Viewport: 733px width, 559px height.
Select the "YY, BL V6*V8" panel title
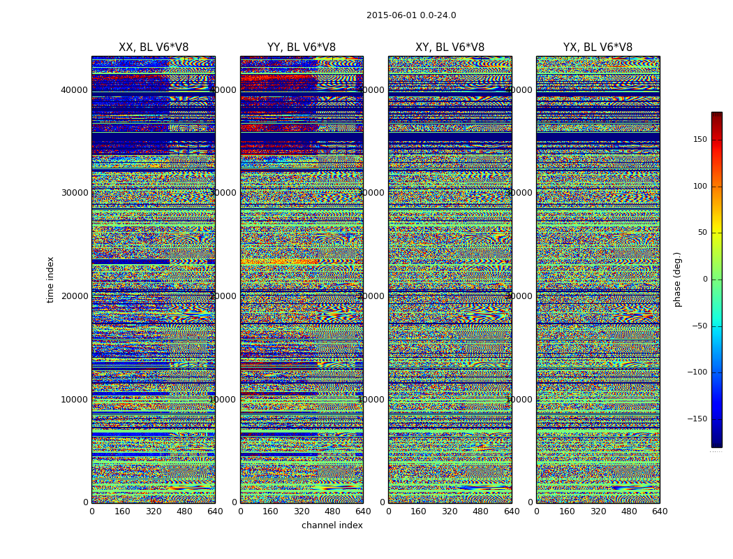coord(302,48)
